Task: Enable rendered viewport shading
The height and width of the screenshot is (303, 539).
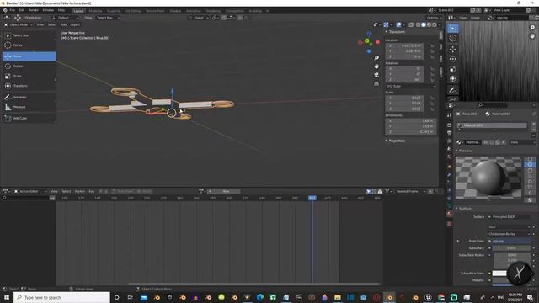Action: pyautogui.click(x=435, y=24)
